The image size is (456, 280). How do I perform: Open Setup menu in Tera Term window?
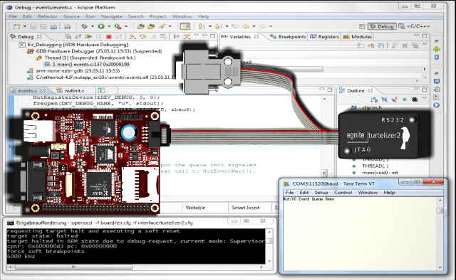(321, 193)
